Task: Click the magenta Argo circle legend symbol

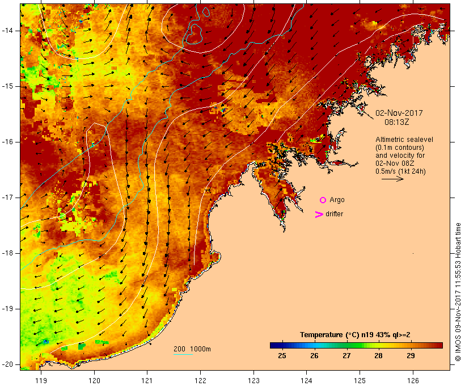Action: tap(323, 200)
